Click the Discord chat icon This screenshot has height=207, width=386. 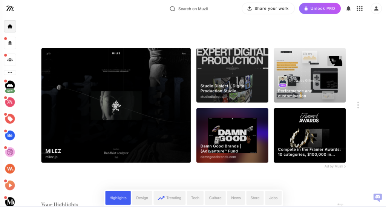click(377, 197)
